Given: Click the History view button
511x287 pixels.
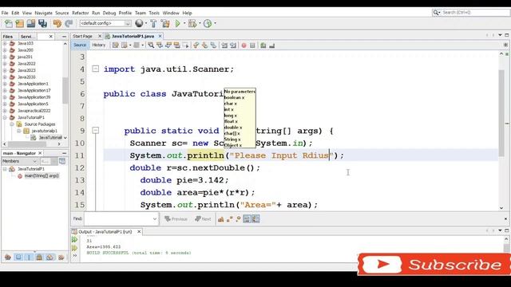Looking at the screenshot, I should 98,45.
